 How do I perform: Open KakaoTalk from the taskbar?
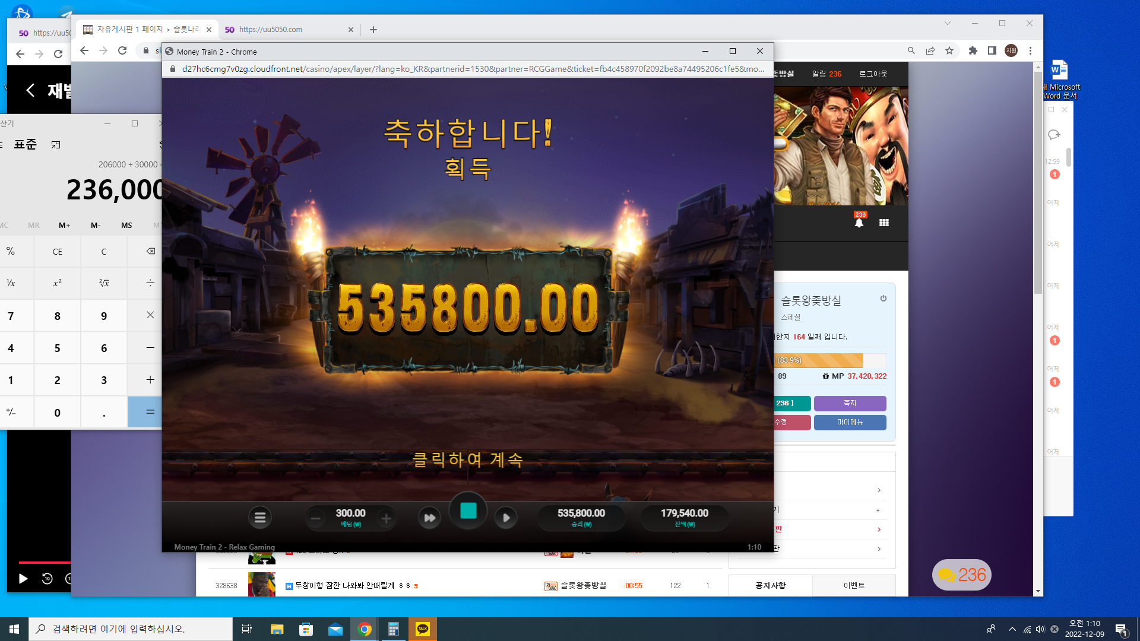pos(423,629)
